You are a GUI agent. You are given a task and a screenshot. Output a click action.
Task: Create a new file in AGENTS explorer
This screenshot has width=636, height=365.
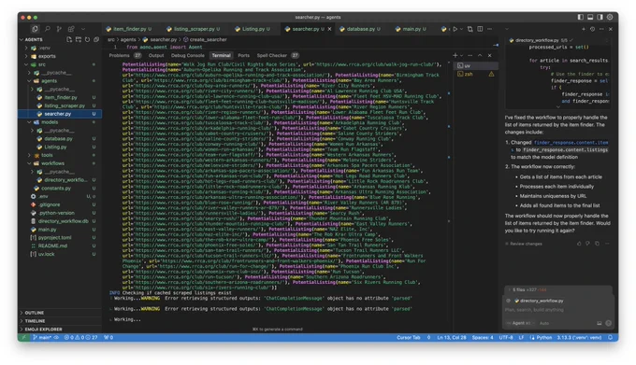click(x=69, y=39)
